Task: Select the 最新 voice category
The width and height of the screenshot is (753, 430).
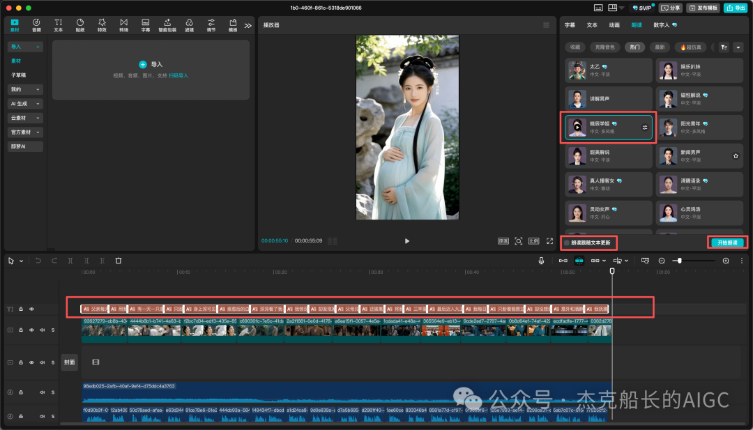Action: click(660, 47)
